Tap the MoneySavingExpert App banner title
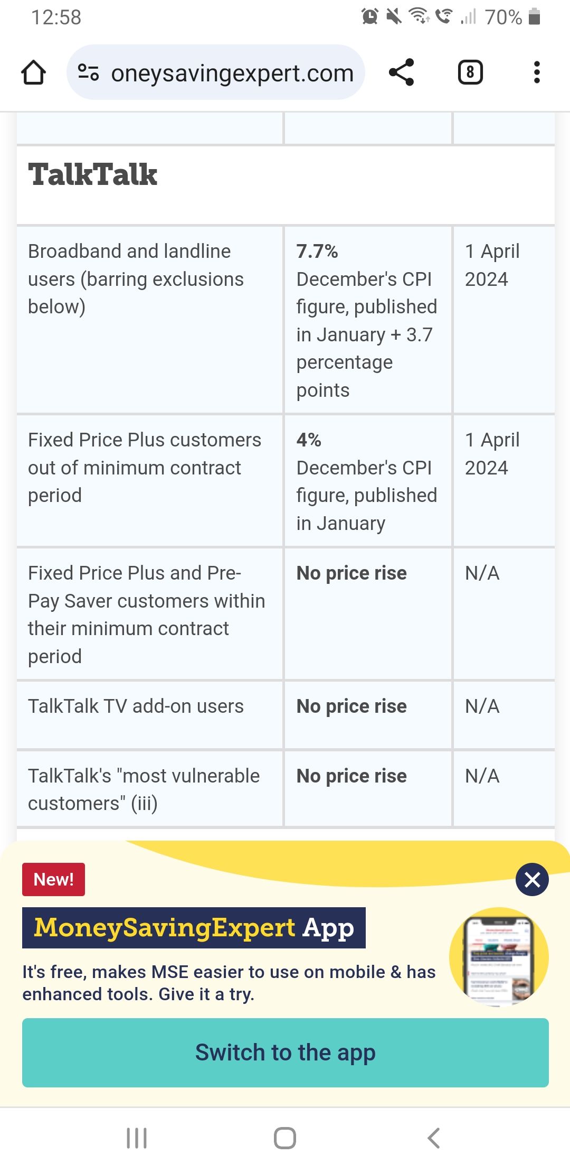This screenshot has width=570, height=1173. point(194,928)
